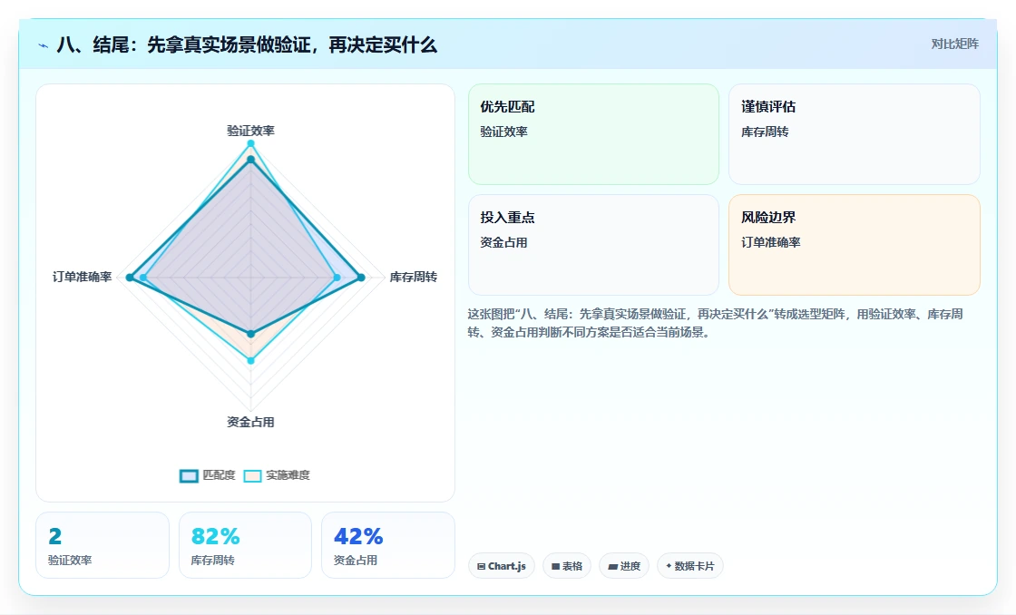This screenshot has width=1016, height=615.
Task: Click 验证效率 text in 优先匹配 card
Action: pos(504,132)
